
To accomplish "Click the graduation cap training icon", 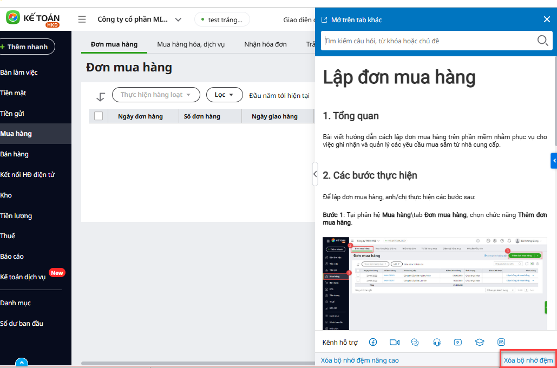I will point(479,342).
